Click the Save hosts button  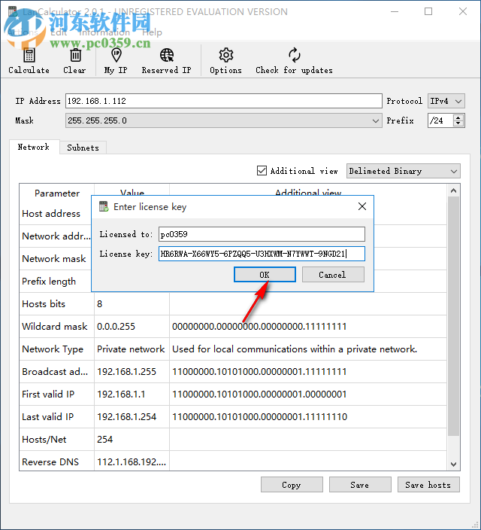click(x=428, y=485)
